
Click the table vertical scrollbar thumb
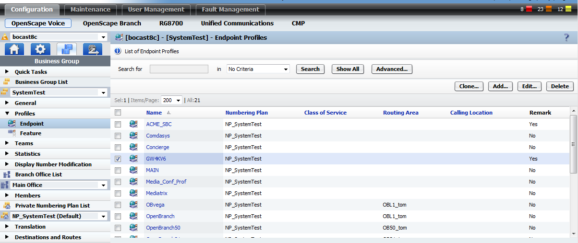click(573, 144)
